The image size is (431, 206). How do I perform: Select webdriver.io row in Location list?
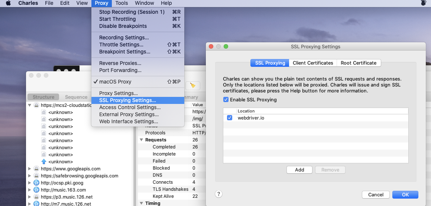pyautogui.click(x=315, y=118)
